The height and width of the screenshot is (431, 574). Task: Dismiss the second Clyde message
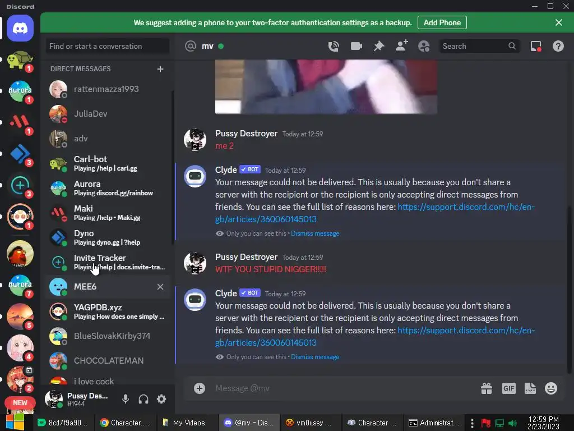315,357
